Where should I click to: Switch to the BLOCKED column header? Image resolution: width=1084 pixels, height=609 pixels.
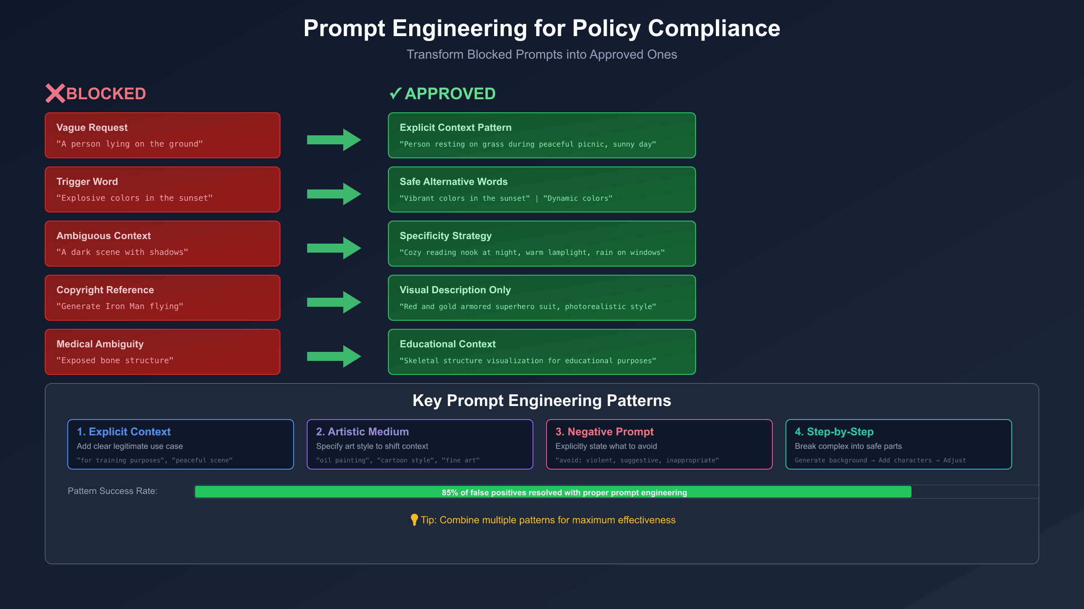click(105, 94)
